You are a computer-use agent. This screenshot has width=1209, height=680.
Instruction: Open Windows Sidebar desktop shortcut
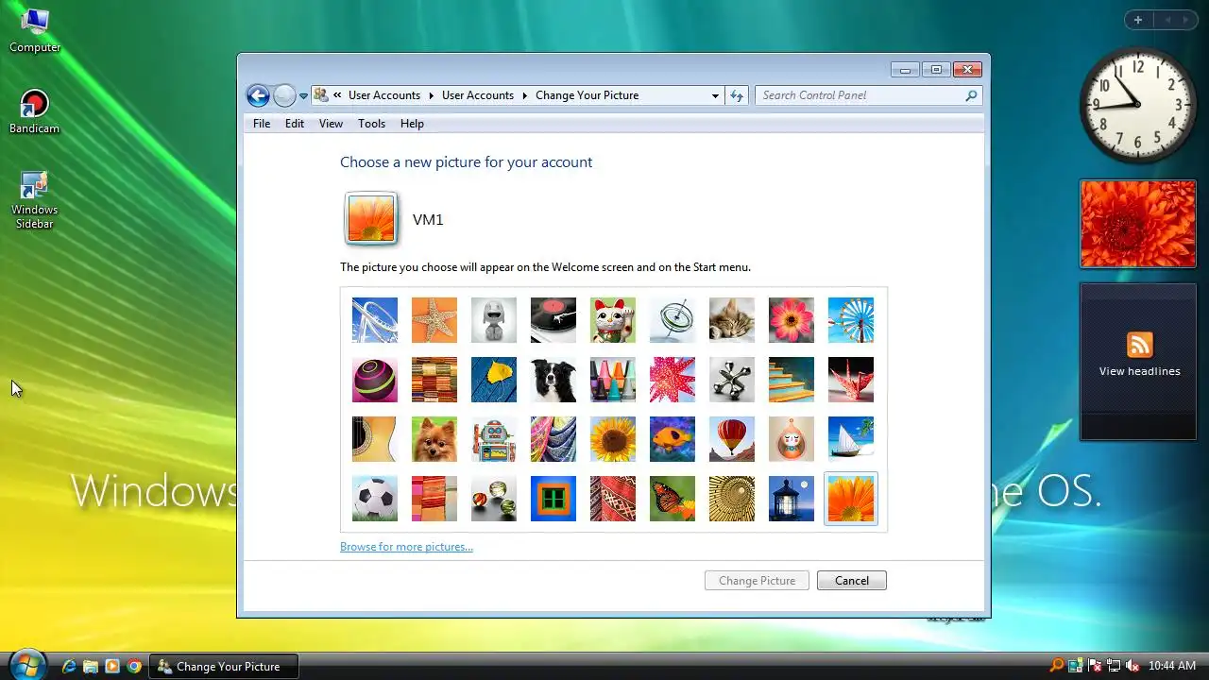tap(35, 200)
